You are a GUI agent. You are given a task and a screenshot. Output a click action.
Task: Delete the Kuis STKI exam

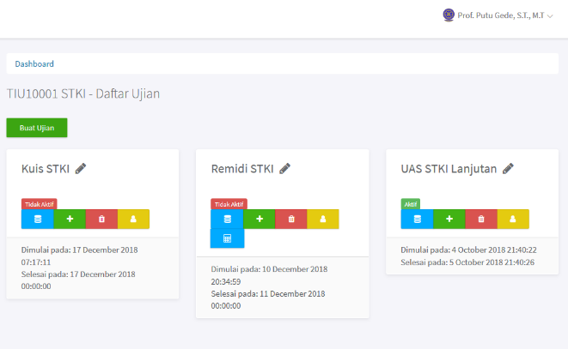[x=101, y=219]
